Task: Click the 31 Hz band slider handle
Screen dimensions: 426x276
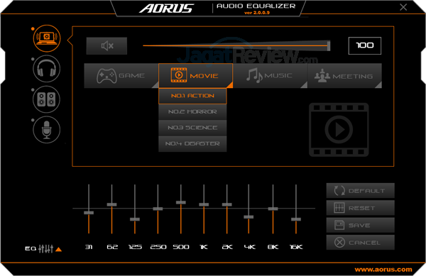Action: coord(89,213)
